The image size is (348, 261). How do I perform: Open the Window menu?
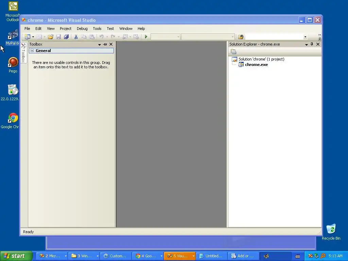pos(126,29)
